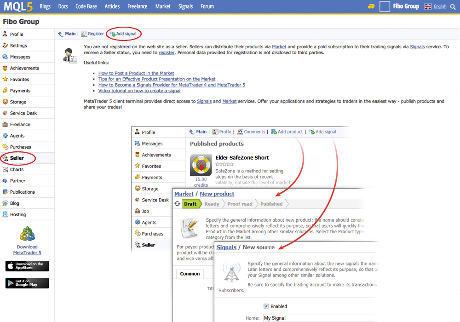Click the Signals breadcrumb in New source
The height and width of the screenshot is (322, 460).
click(226, 247)
